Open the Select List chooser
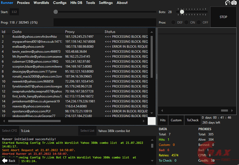The width and height of the screenshot is (239, 165). (87, 131)
